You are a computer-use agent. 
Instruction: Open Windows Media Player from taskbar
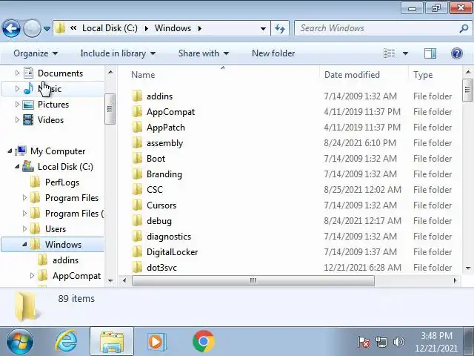(x=156, y=342)
